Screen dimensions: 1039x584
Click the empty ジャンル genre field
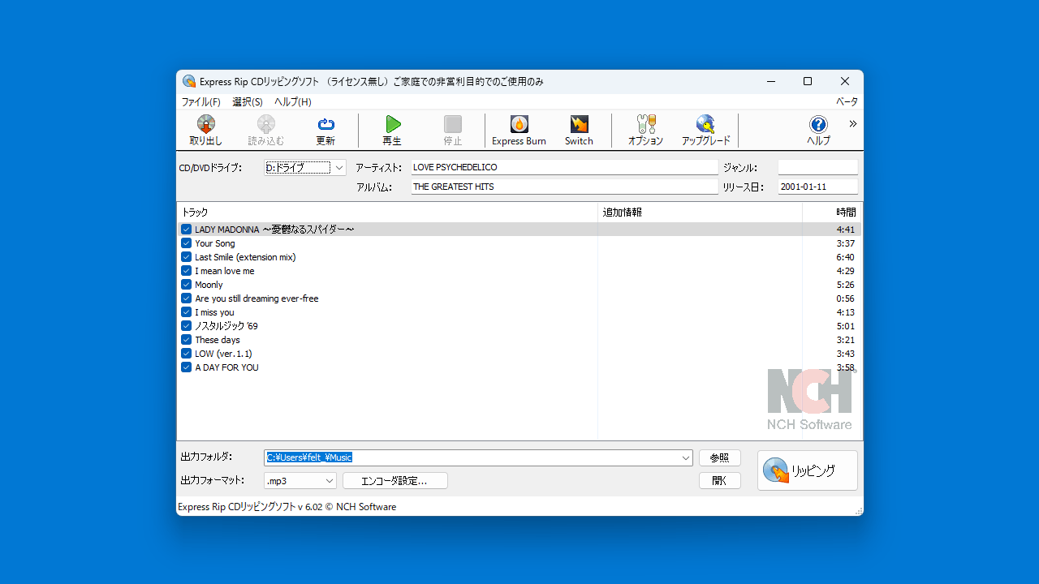(818, 167)
